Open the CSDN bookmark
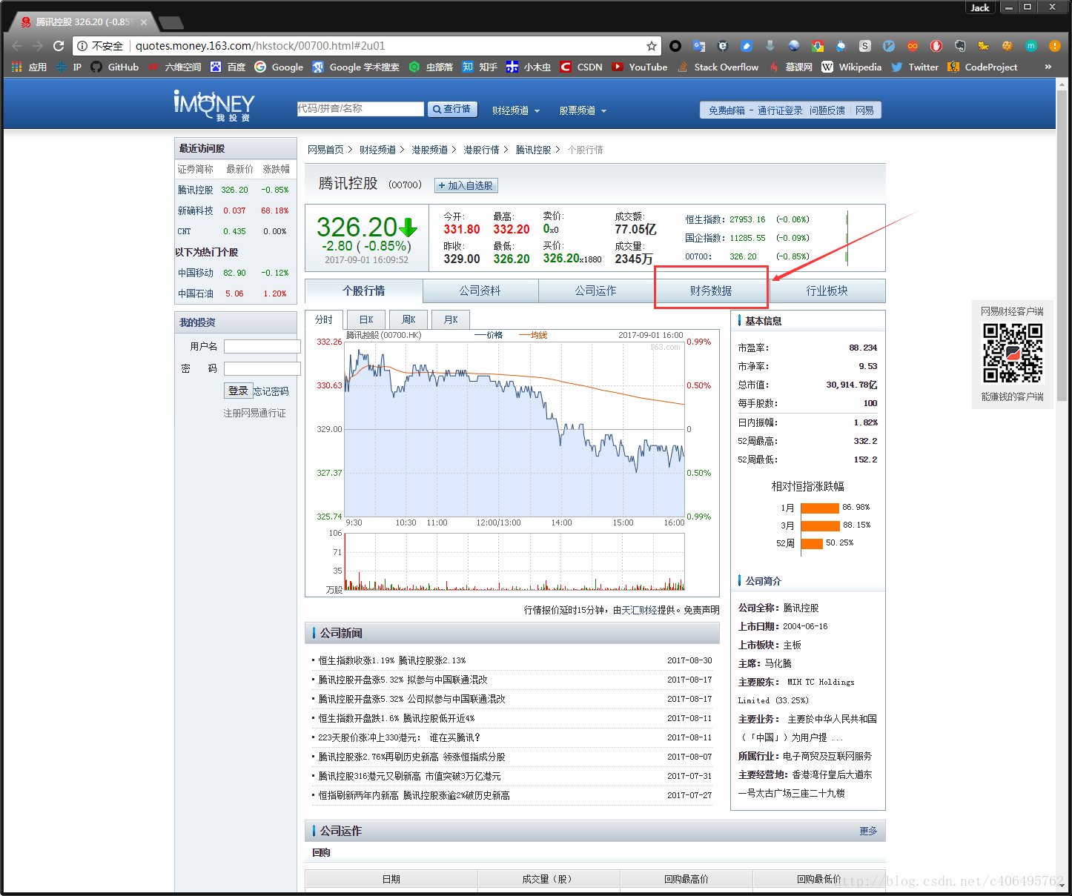 click(581, 67)
